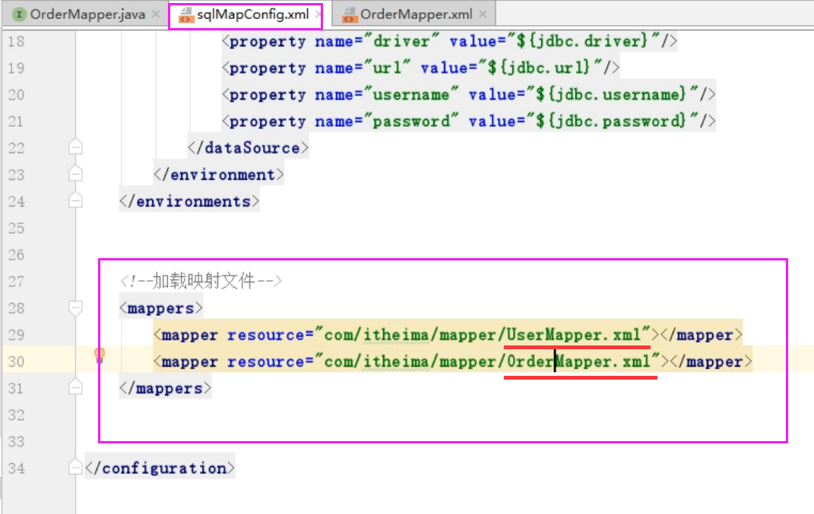Click the closing </environments> tag on line 24
This screenshot has height=514, width=814.
pyautogui.click(x=189, y=201)
